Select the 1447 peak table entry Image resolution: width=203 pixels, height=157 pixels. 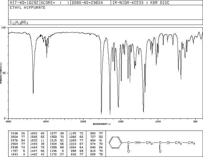[x=37, y=151]
